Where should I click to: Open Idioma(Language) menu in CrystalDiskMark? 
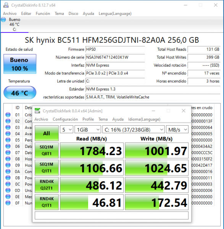point(144,119)
